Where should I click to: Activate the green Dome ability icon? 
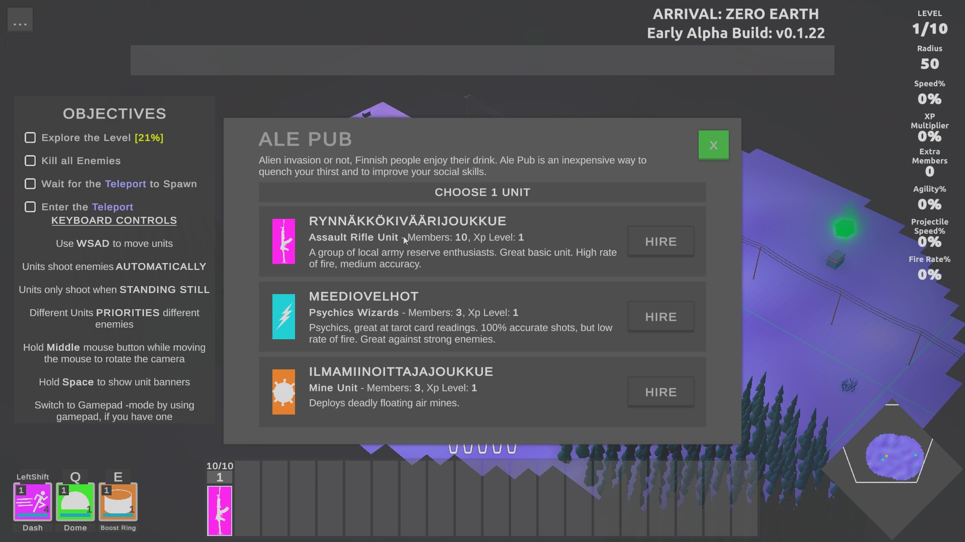coord(75,502)
